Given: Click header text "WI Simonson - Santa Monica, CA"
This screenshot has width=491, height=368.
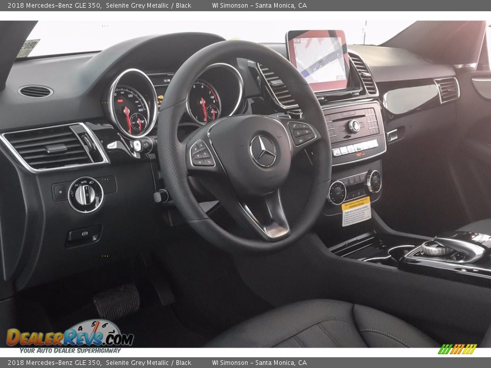Looking at the screenshot, I should 259,5.
